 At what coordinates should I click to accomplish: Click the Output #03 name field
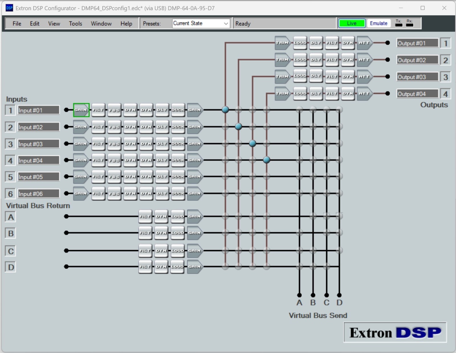418,77
